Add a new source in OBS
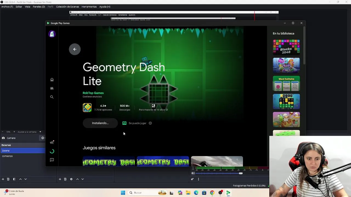The width and height of the screenshot is (351, 197). click(x=60, y=179)
